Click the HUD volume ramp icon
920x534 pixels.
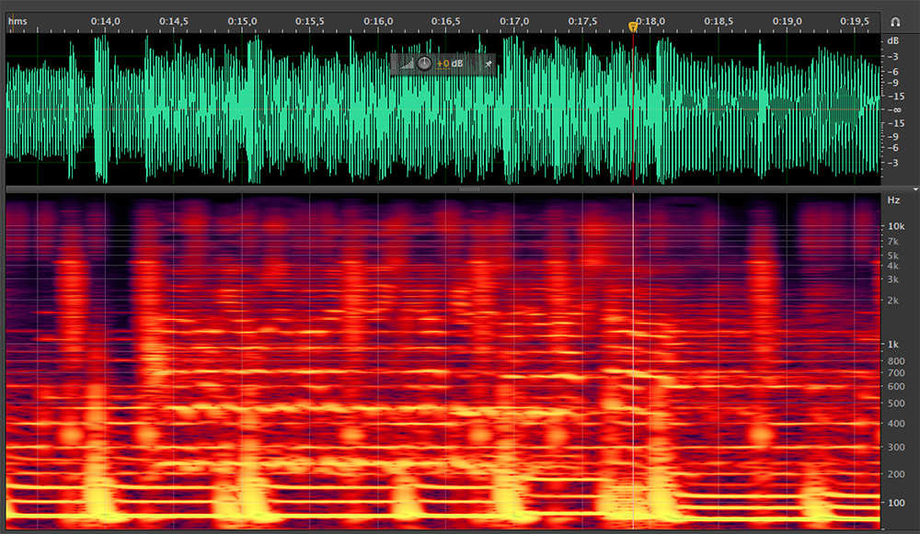[x=407, y=64]
